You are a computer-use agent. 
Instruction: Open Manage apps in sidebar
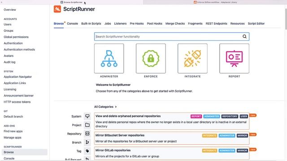[13, 137]
